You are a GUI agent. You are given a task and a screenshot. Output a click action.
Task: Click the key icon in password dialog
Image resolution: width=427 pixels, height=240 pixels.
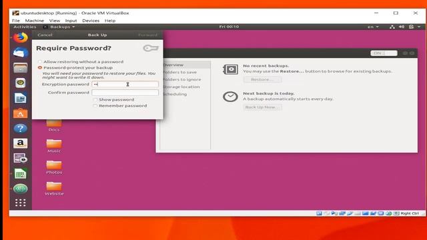click(x=151, y=48)
